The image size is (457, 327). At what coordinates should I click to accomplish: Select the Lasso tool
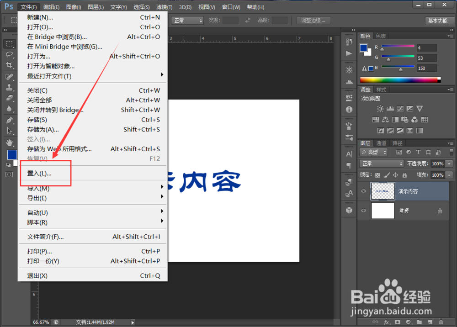pyautogui.click(x=9, y=54)
